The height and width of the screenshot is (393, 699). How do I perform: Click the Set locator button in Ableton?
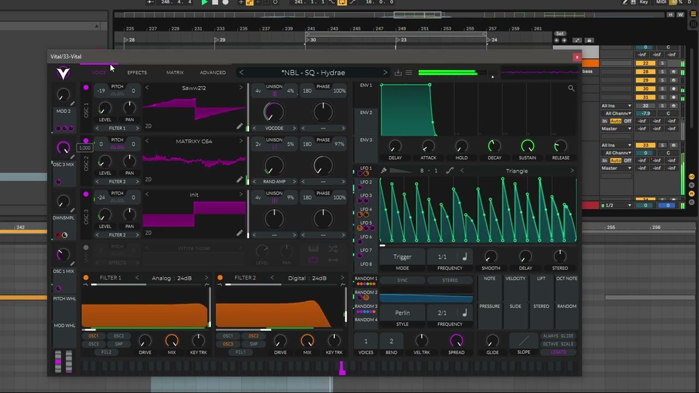tap(560, 34)
